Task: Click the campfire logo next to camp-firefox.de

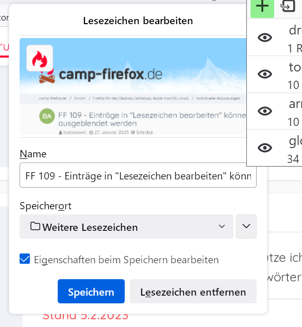Action: pos(47,76)
